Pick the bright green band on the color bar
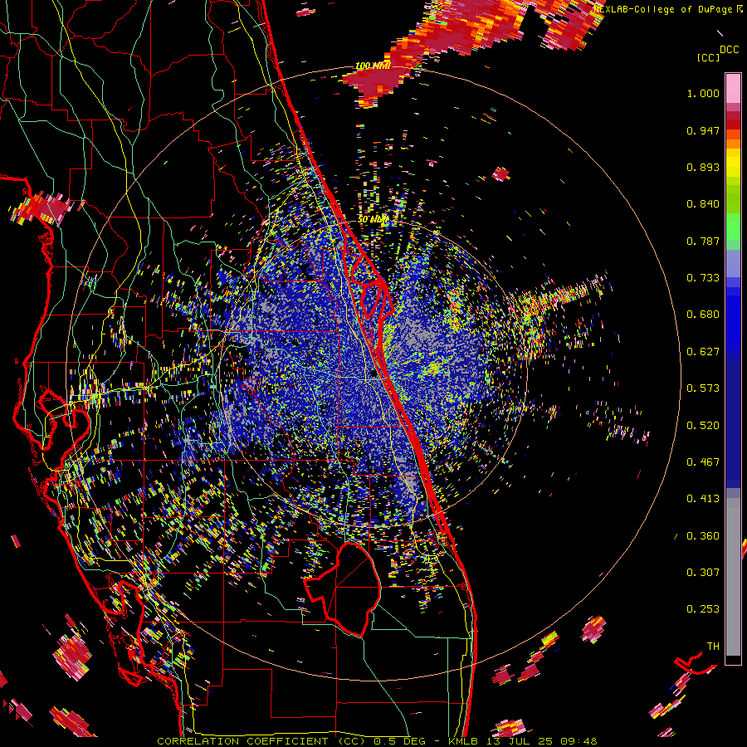 coord(733,227)
